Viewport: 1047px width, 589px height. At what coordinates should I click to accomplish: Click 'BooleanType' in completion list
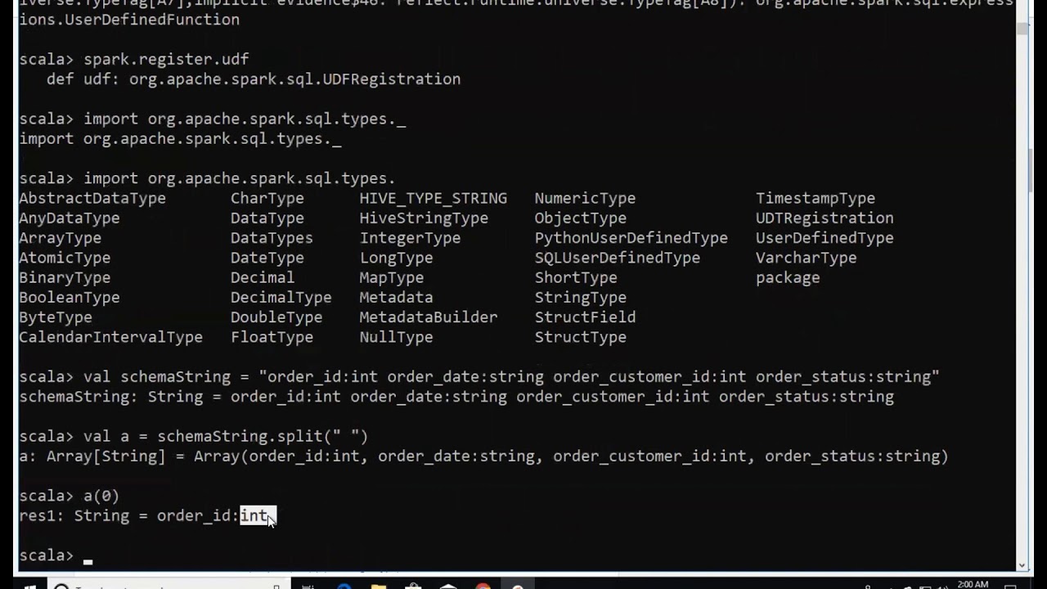coord(70,298)
